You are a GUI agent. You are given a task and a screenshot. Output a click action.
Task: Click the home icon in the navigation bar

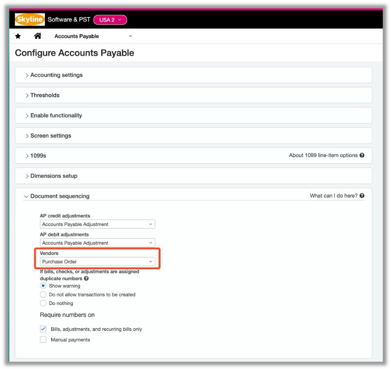click(37, 36)
